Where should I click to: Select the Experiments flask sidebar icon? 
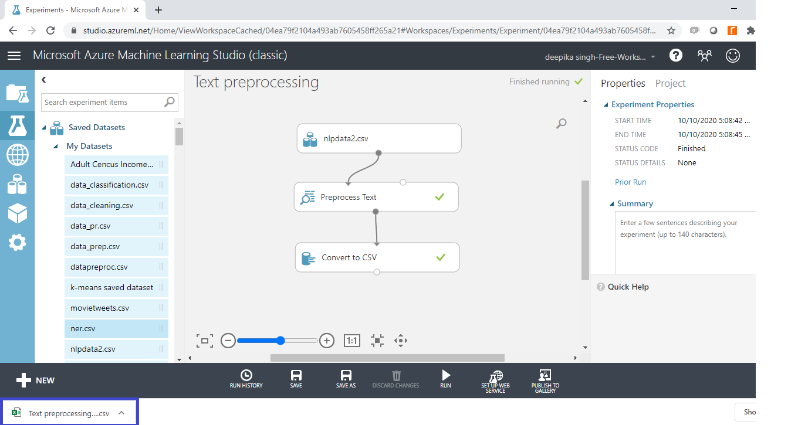pyautogui.click(x=17, y=125)
